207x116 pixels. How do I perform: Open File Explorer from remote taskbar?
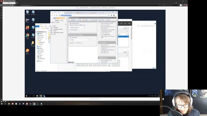(x=37, y=96)
